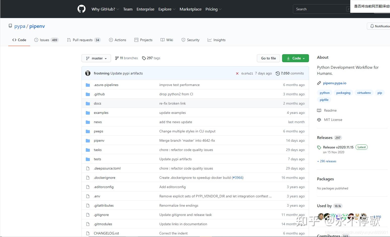Expand the Explore menu

[167, 9]
